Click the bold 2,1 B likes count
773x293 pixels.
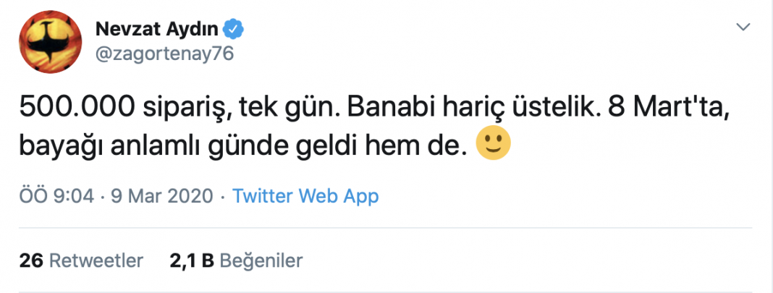pyautogui.click(x=192, y=260)
